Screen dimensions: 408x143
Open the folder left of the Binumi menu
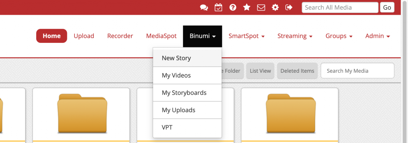point(82,114)
